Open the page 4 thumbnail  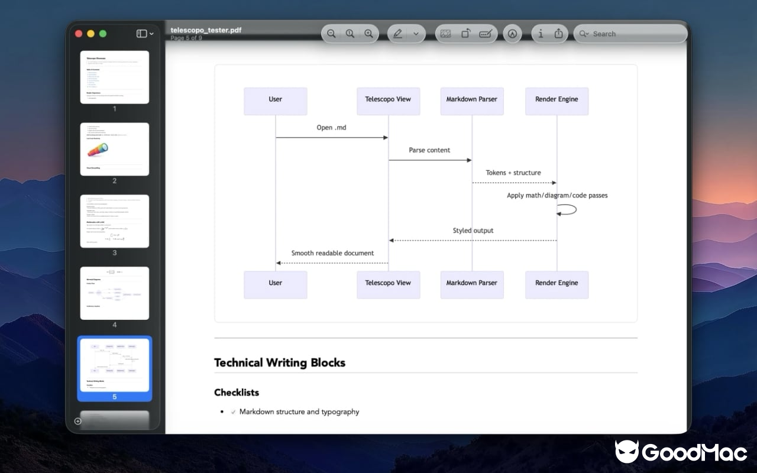[x=115, y=293]
